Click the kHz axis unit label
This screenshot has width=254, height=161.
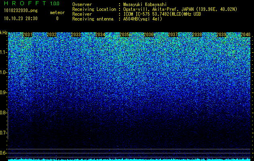point(4,33)
